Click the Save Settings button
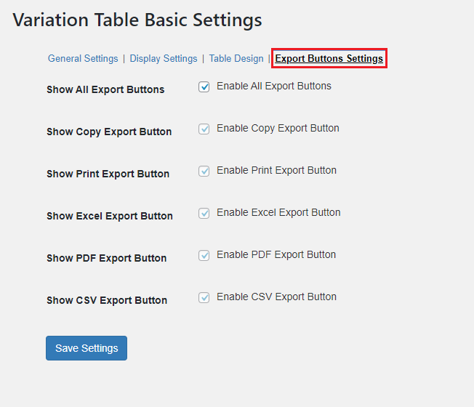The width and height of the screenshot is (474, 407). pos(87,348)
